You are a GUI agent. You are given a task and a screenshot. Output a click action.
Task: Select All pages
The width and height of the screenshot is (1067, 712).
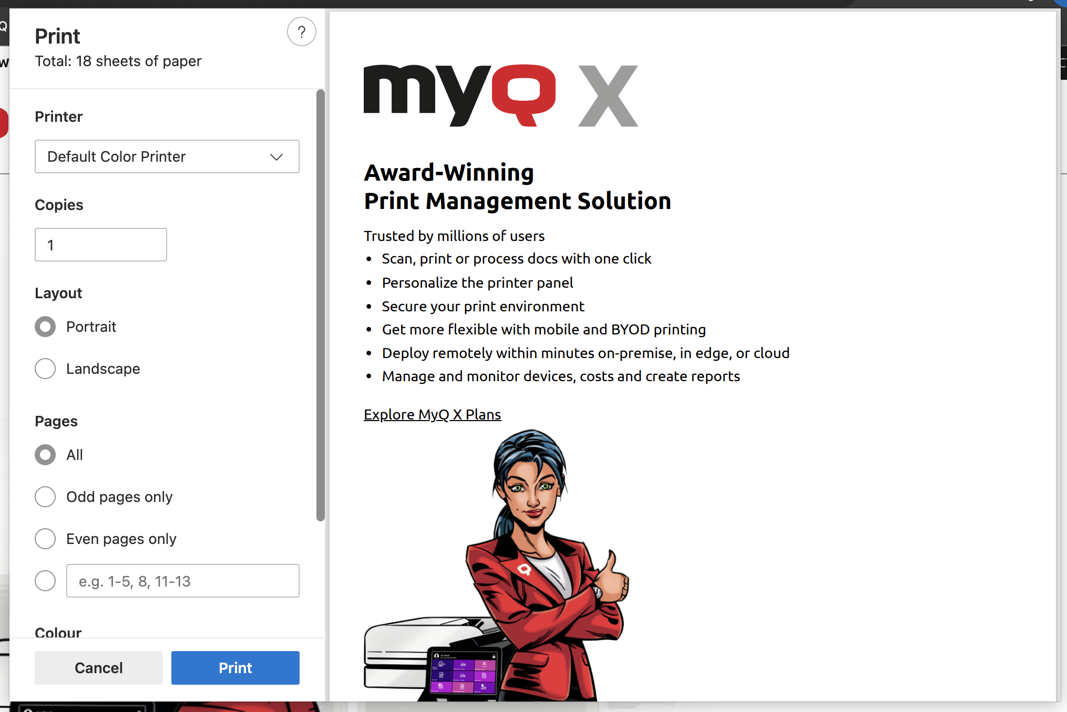coord(45,455)
